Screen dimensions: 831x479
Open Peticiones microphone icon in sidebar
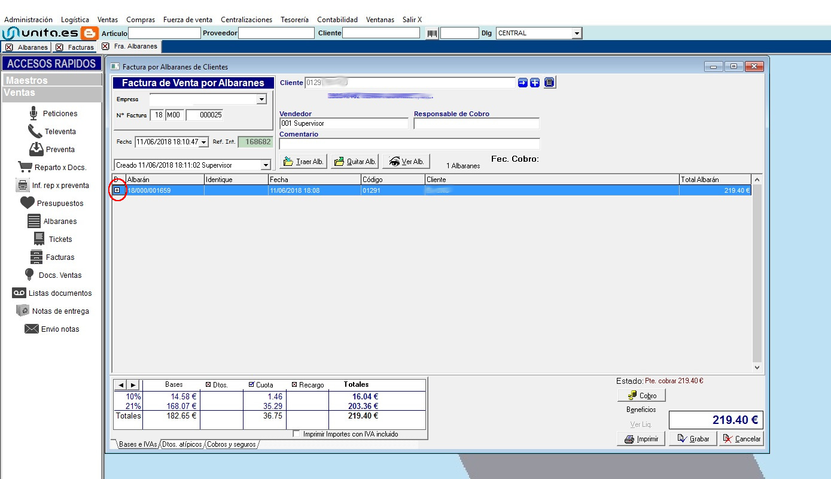click(x=34, y=113)
